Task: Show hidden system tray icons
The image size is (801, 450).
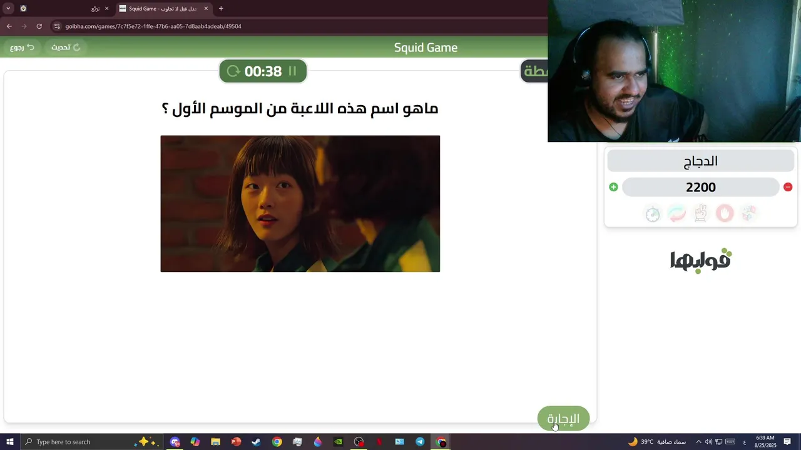Action: coord(698,442)
